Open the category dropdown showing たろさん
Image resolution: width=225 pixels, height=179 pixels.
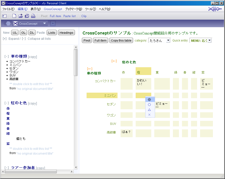(168, 41)
